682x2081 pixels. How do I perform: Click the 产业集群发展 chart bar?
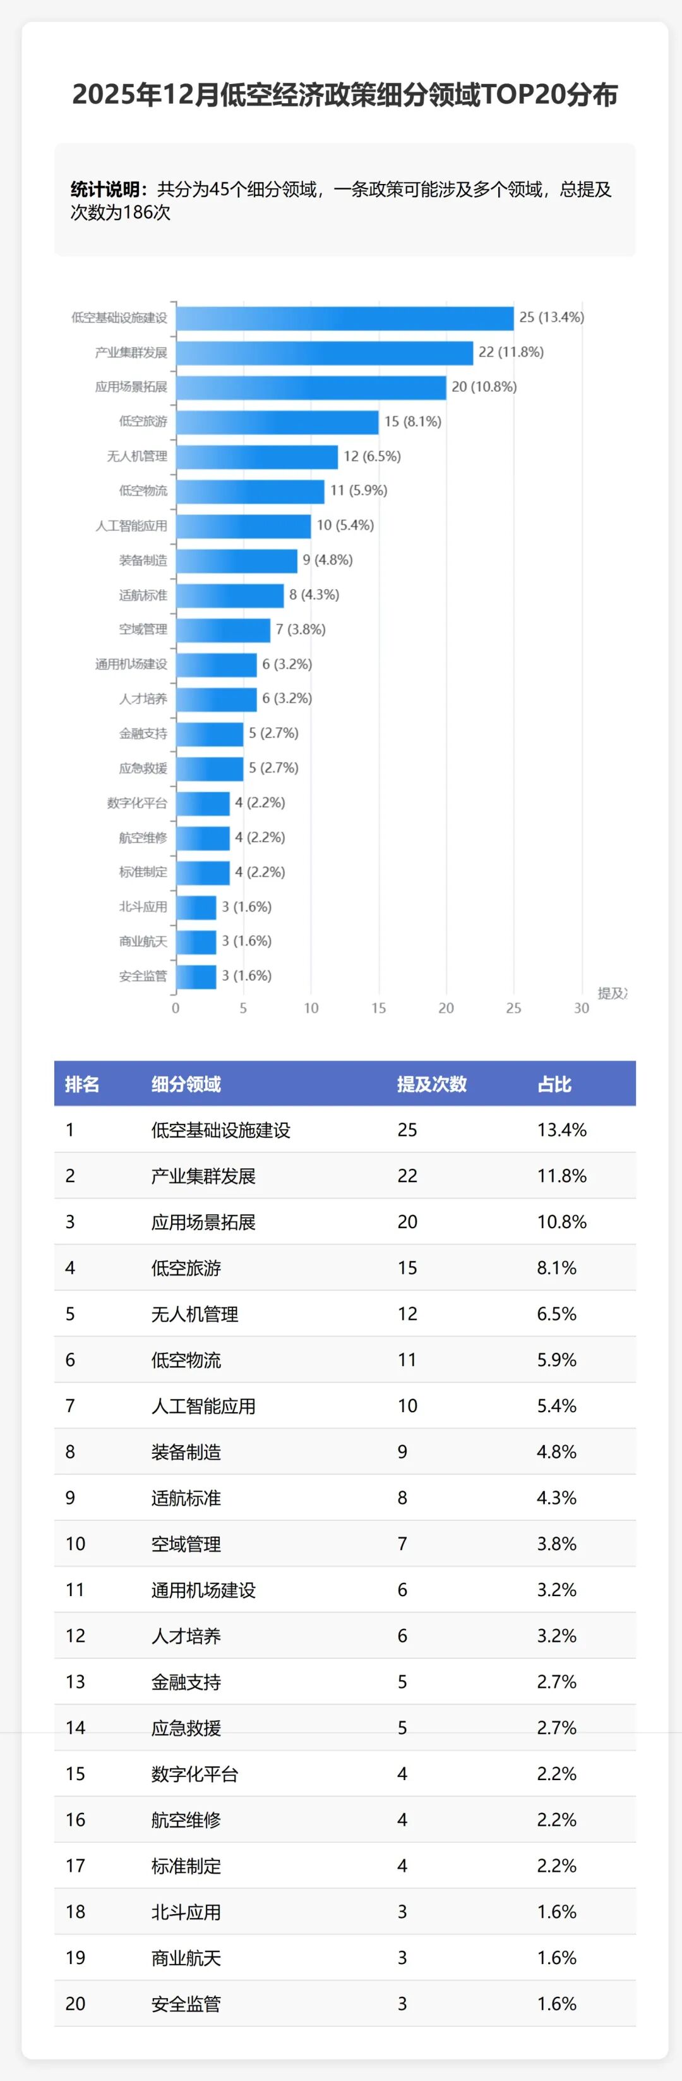325,353
